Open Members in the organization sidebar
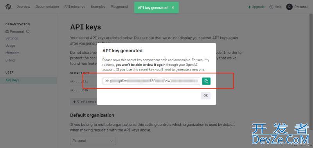Image resolution: width=313 pixels, height=148 pixels. click(x=13, y=53)
